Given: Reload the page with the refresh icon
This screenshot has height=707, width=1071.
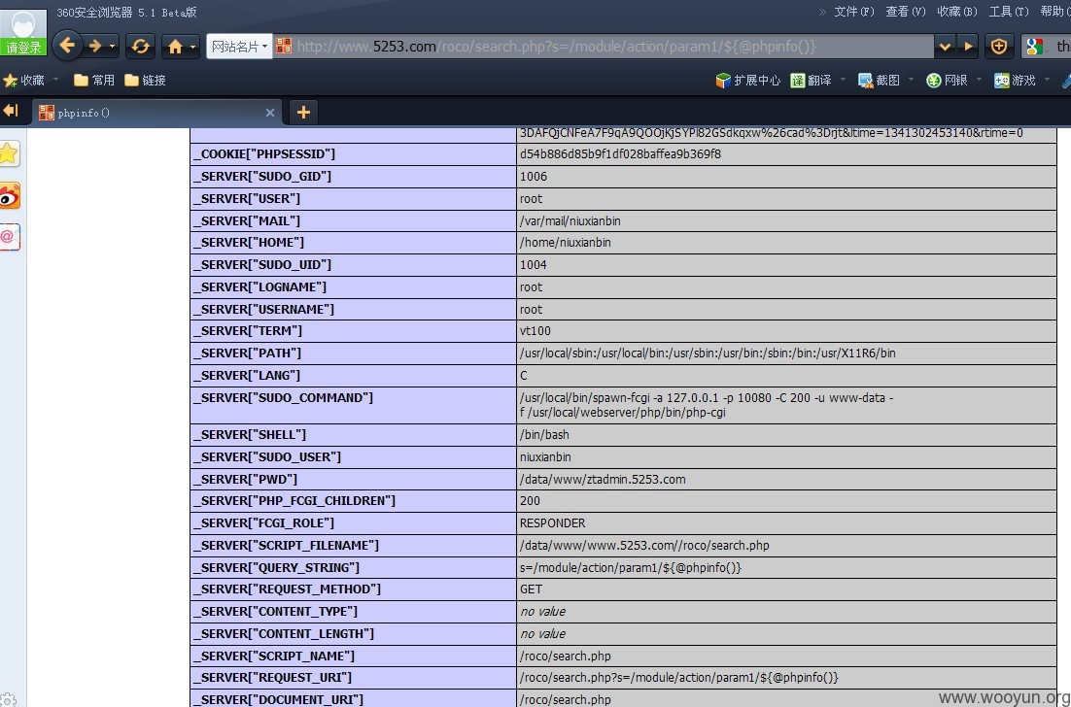Looking at the screenshot, I should (141, 47).
